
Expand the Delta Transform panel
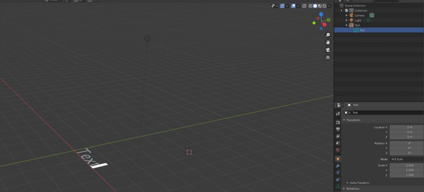(359, 183)
